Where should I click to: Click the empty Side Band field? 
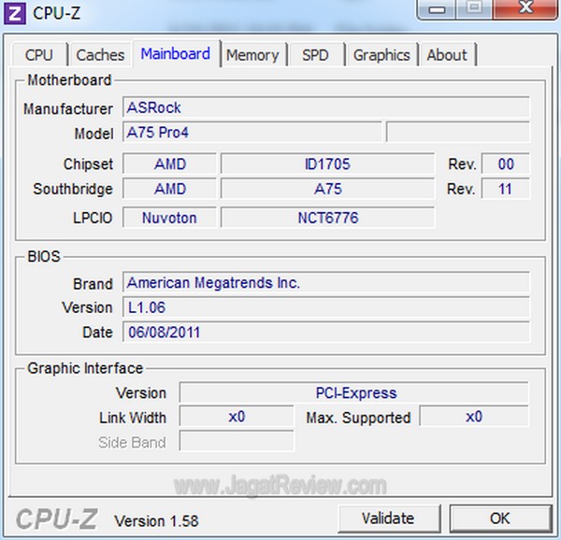[x=237, y=441]
